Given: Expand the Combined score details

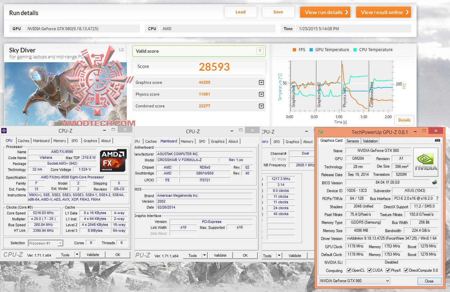Looking at the screenshot, I should [261, 106].
